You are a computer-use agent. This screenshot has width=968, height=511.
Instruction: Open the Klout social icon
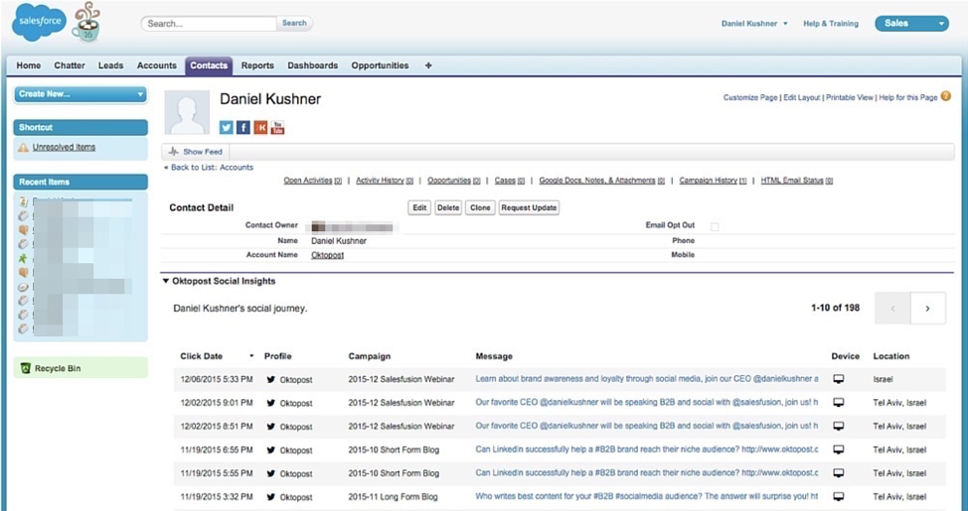(x=260, y=127)
